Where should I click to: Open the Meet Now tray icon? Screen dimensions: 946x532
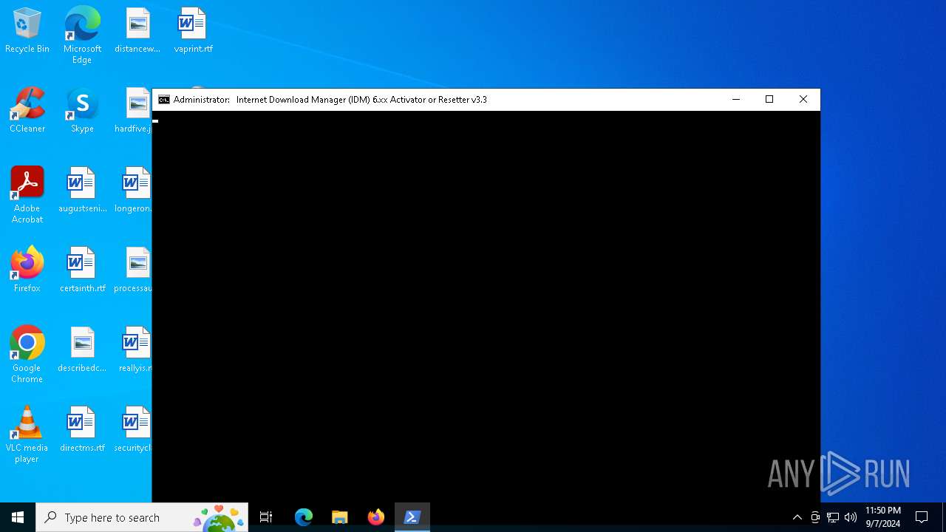click(815, 517)
